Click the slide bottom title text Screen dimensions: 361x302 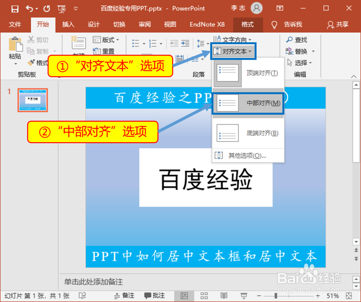(204, 256)
